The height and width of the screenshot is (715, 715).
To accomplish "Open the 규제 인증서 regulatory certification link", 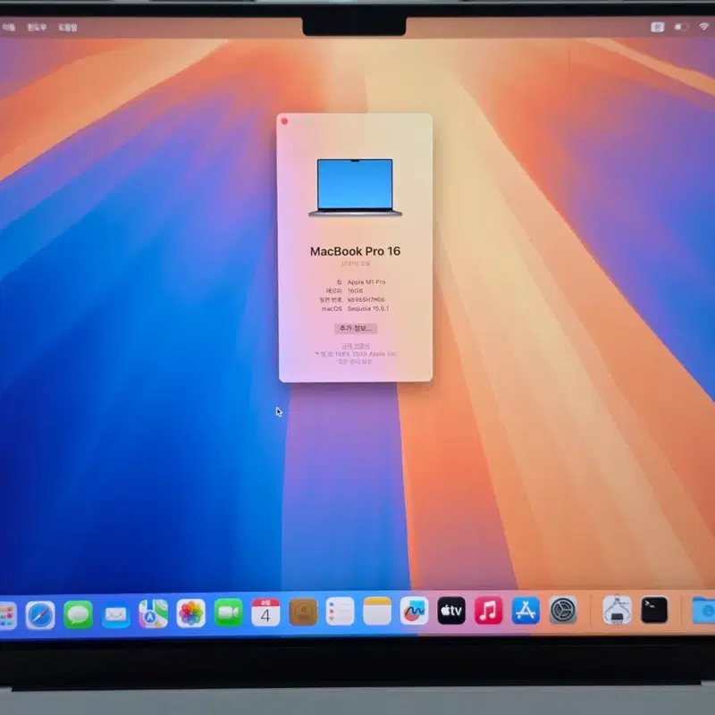I will coord(355,346).
